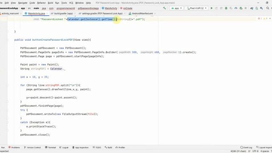The height and width of the screenshot is (153, 272).
Task: Open the Run menu
Action: point(57,3)
